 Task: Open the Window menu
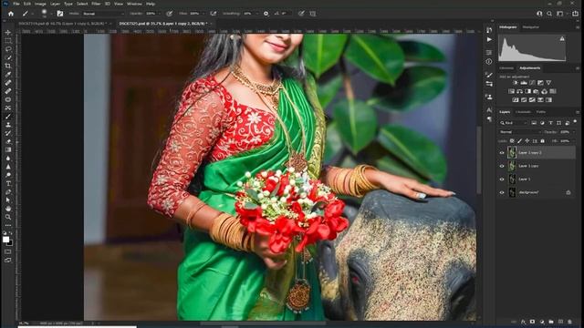134,4
